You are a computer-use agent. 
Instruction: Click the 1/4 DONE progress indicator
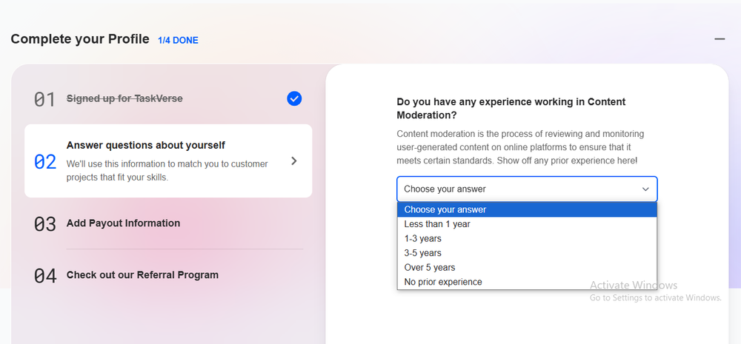point(178,40)
